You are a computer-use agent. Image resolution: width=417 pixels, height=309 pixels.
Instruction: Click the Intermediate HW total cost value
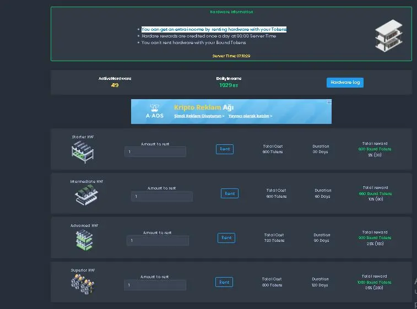277,197
